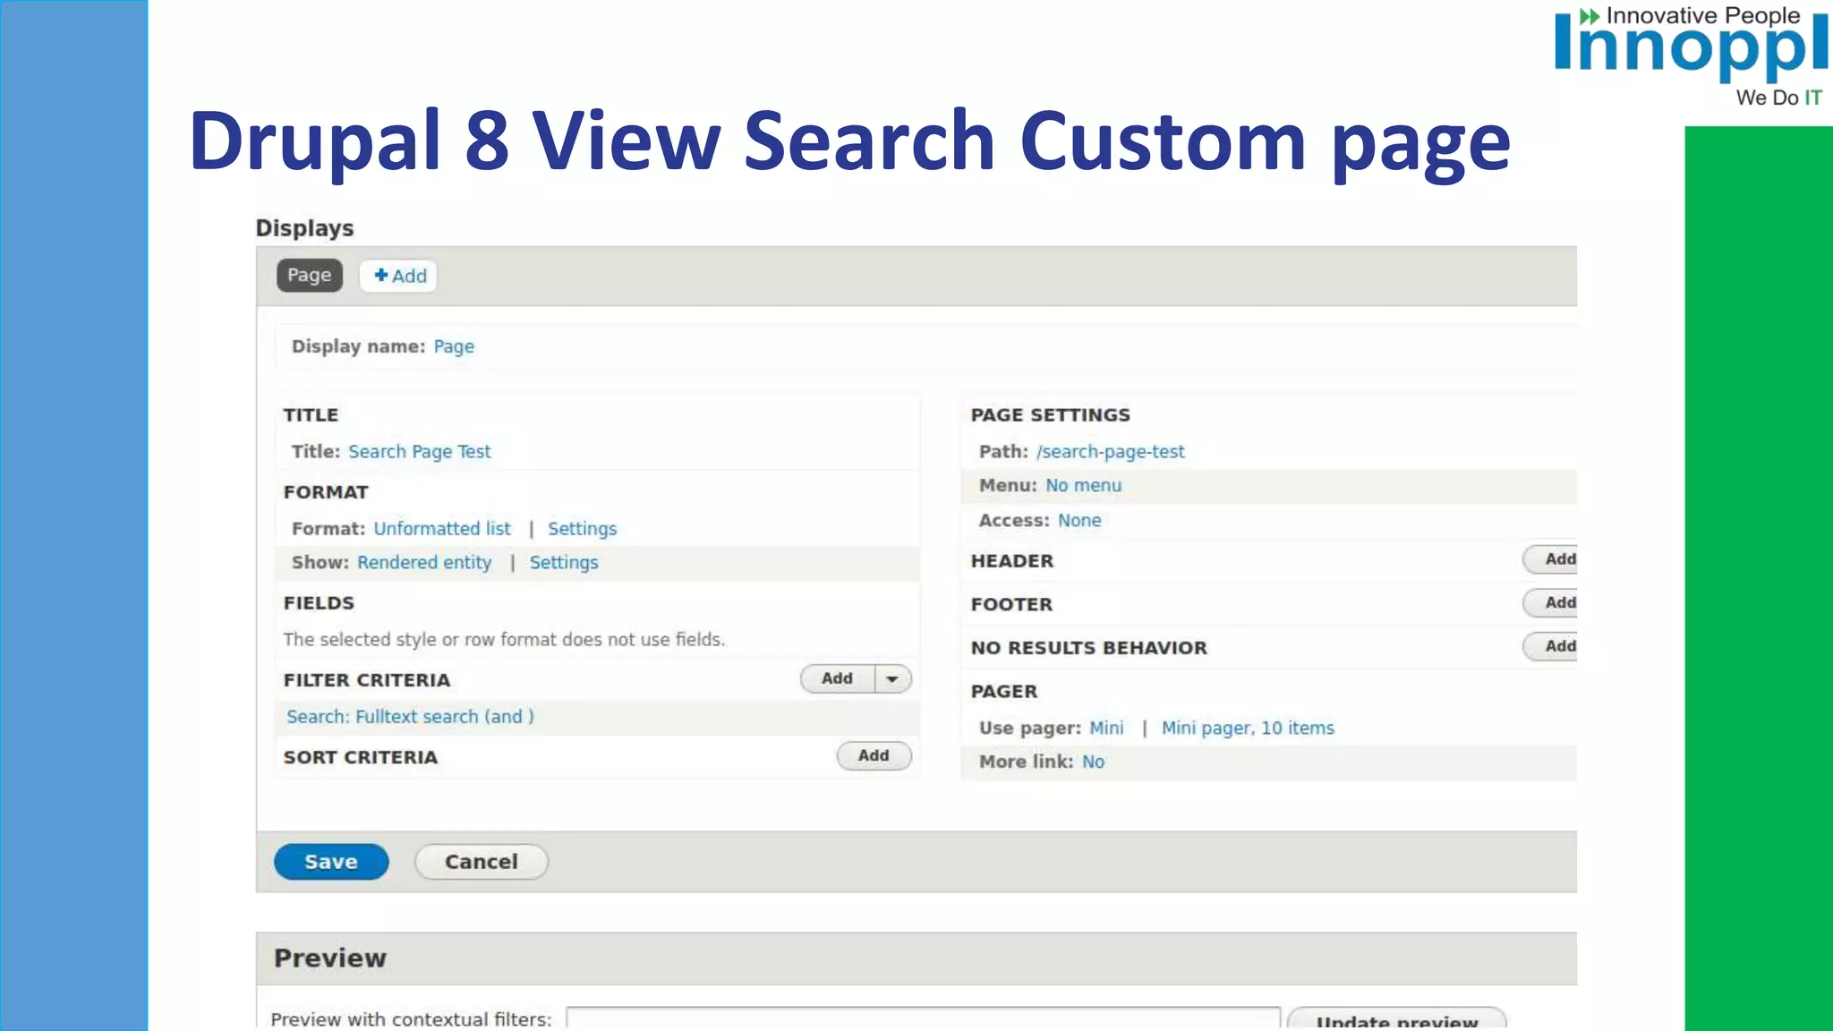Add a sort criteria item

tap(874, 756)
